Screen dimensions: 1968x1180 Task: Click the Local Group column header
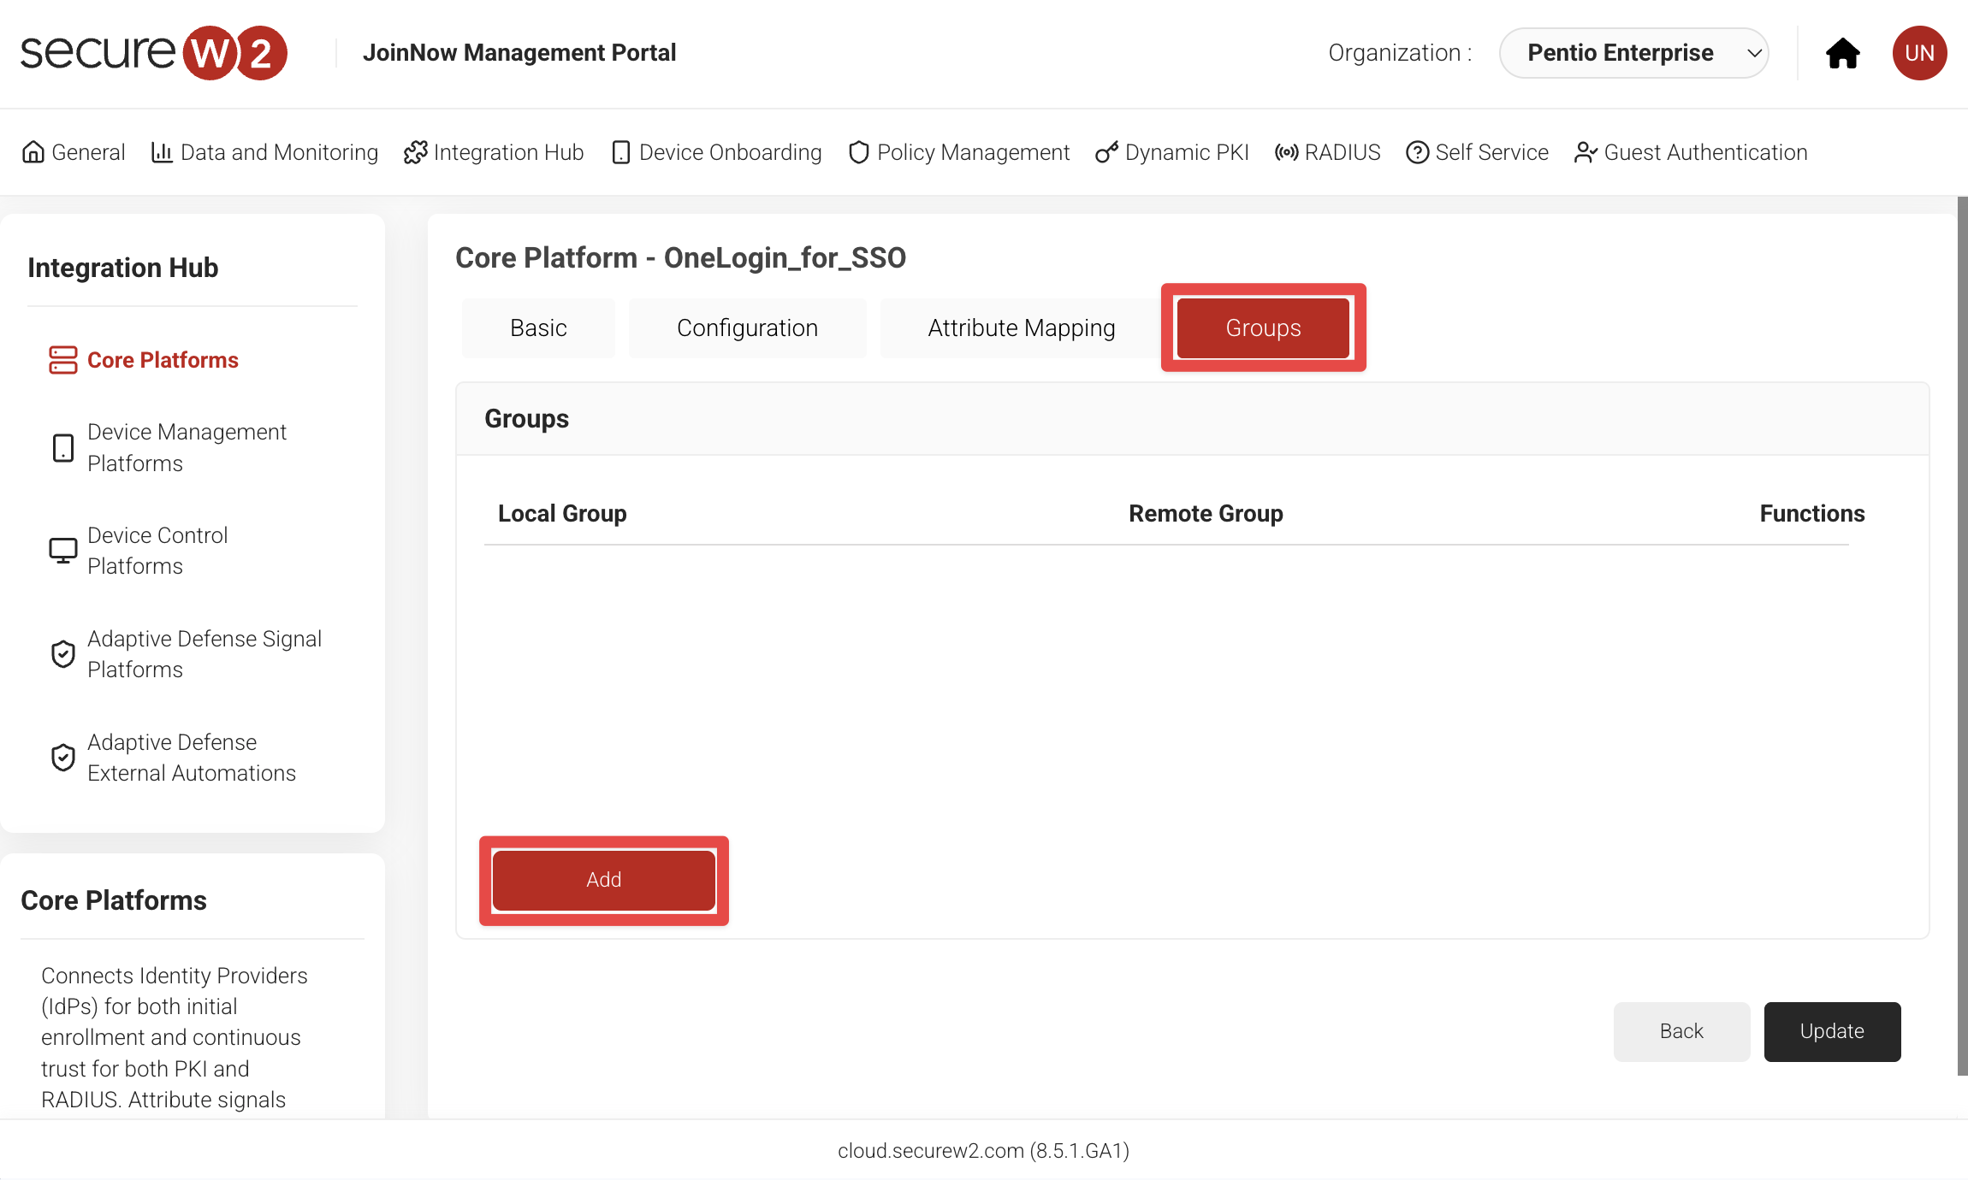(562, 514)
